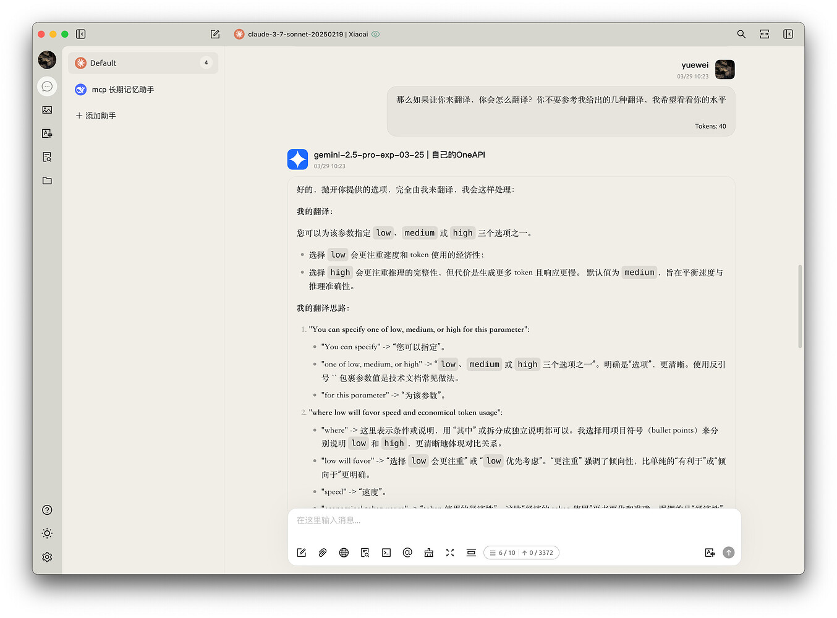Switch theme with the sun icon
The width and height of the screenshot is (837, 618).
[47, 533]
